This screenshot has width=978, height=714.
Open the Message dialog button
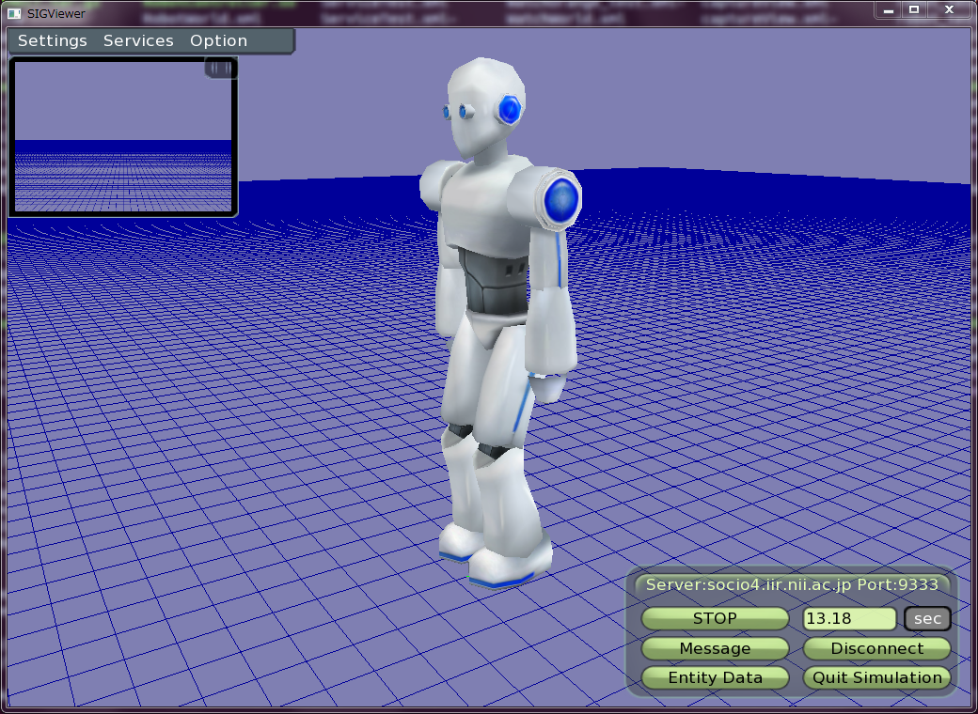[x=715, y=648]
